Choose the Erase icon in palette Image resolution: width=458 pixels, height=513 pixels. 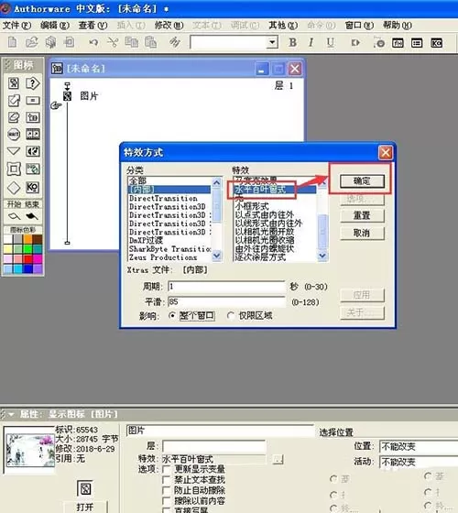14,117
